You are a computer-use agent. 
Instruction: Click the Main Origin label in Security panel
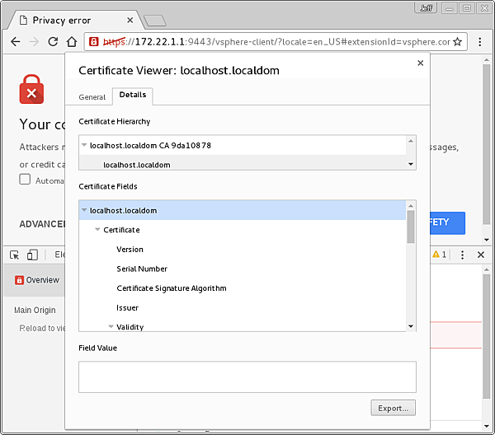(x=35, y=310)
